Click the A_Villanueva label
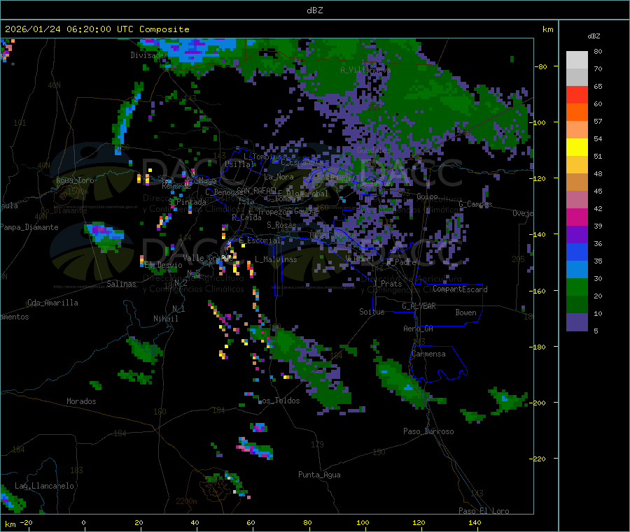Image resolution: width=630 pixels, height=532 pixels. pos(365,70)
